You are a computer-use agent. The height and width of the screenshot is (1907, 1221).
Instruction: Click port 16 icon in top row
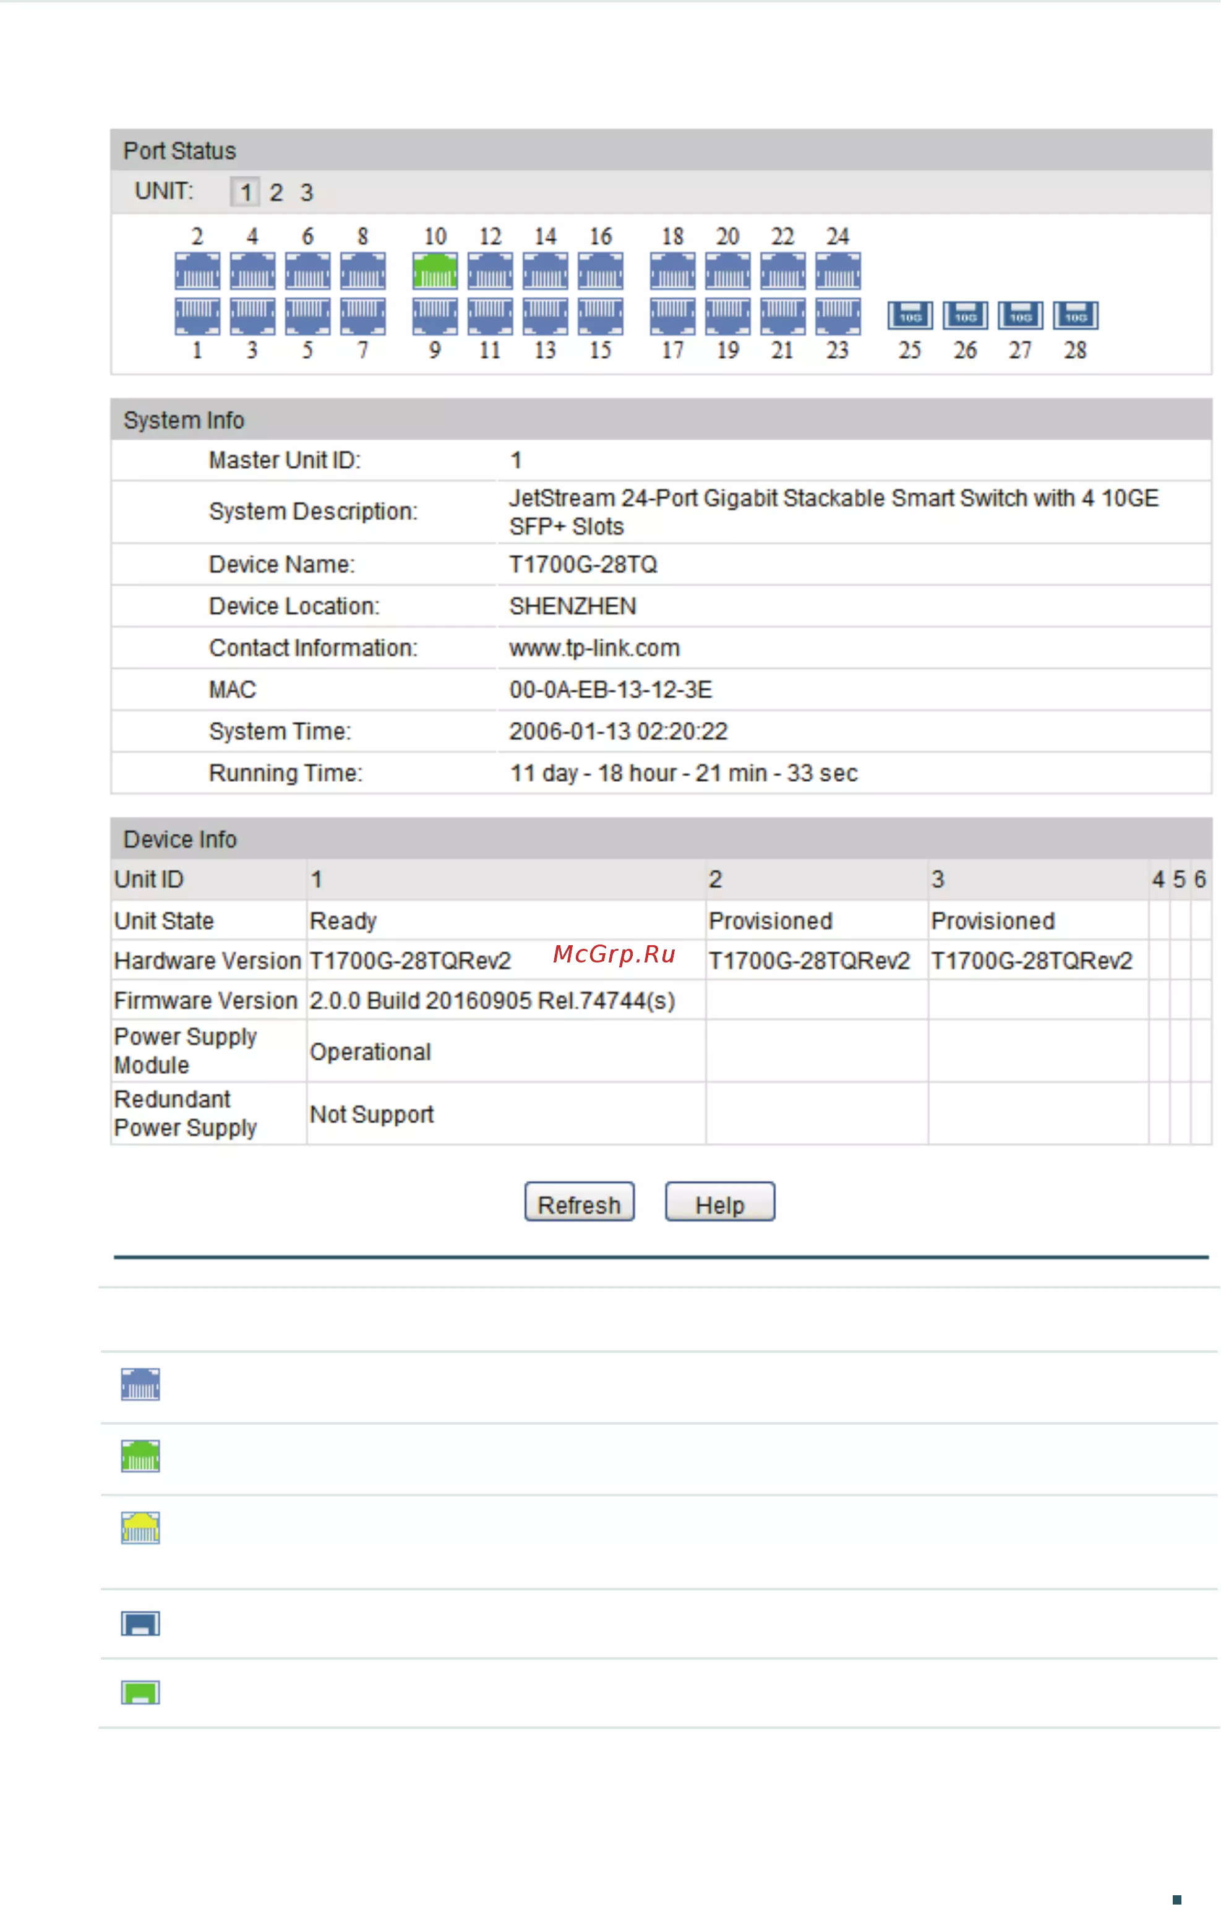(600, 270)
